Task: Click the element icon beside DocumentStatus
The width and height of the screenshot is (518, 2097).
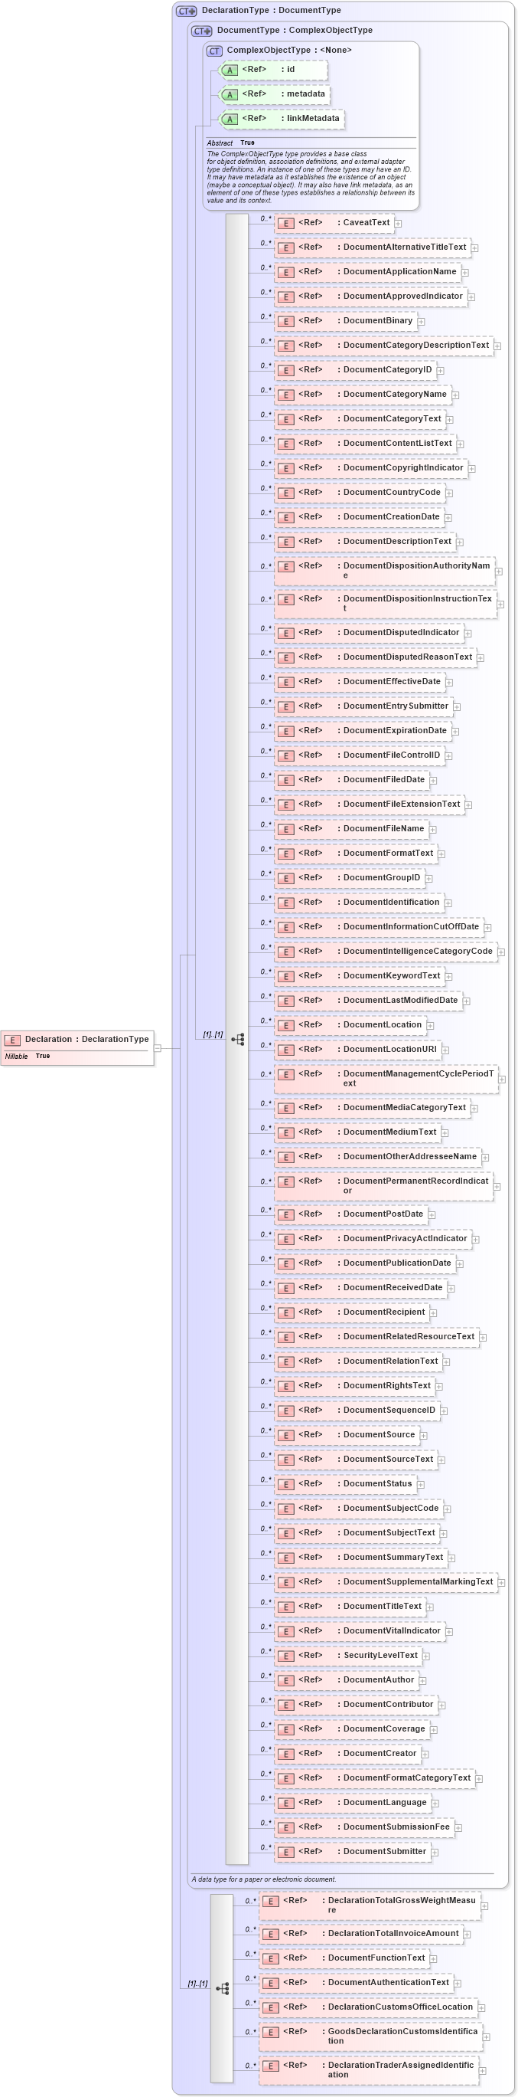Action: point(285,1485)
